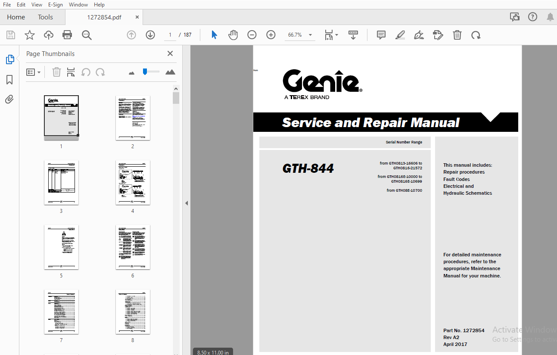Bookmark the file with the star icon
Viewport: 557px width, 355px height.
tap(29, 35)
